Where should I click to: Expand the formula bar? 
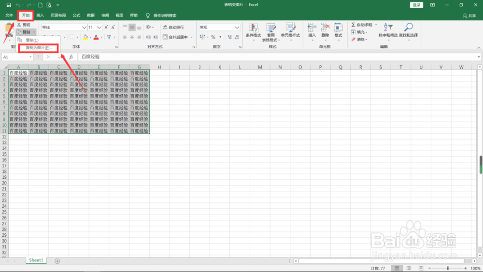click(478, 57)
